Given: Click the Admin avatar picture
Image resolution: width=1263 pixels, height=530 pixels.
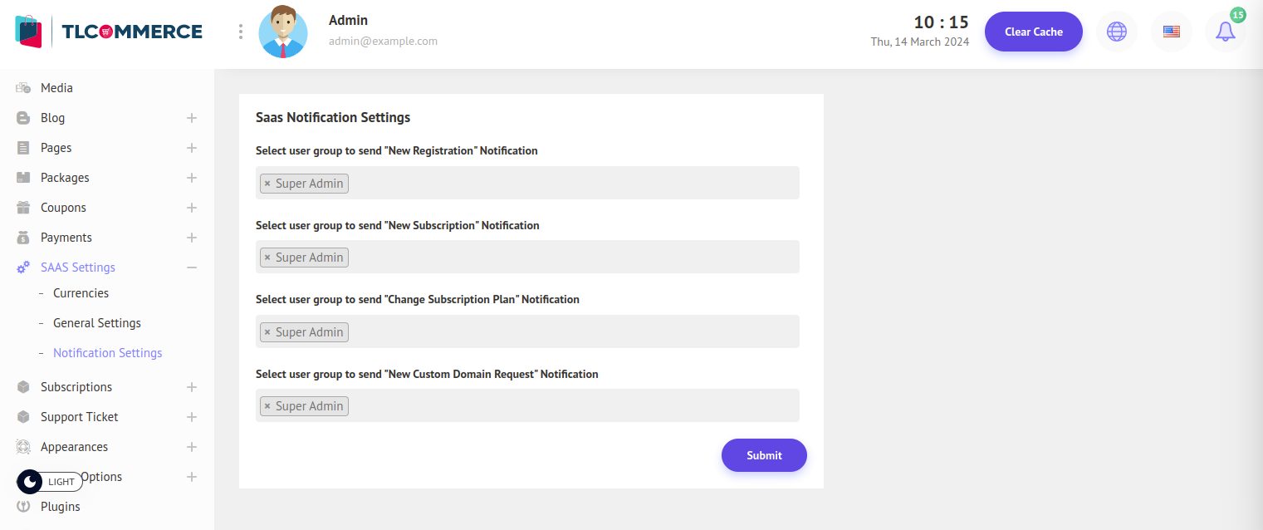Looking at the screenshot, I should pos(282,32).
